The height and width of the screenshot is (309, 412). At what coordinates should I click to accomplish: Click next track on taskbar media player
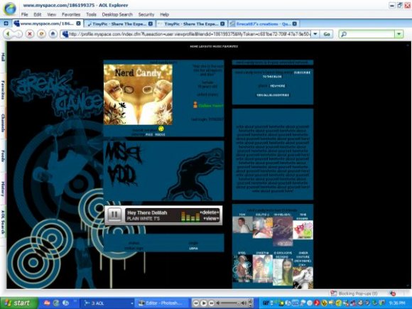pos(211,303)
